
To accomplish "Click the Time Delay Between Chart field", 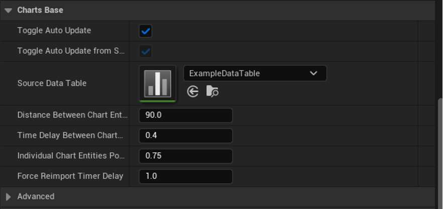I will tap(185, 136).
